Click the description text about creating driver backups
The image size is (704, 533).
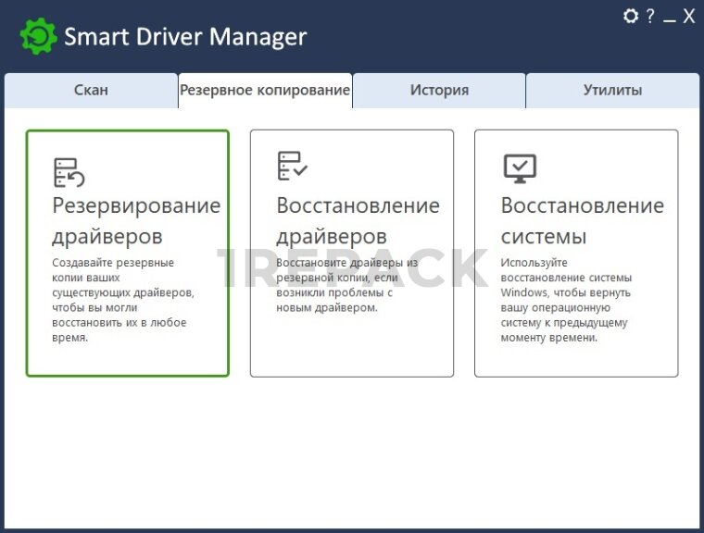tap(122, 300)
